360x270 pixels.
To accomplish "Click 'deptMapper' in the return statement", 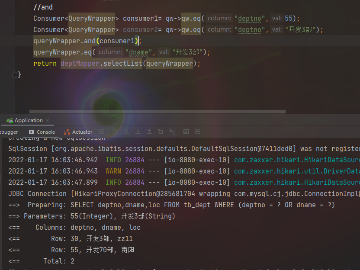I will pos(80,63).
